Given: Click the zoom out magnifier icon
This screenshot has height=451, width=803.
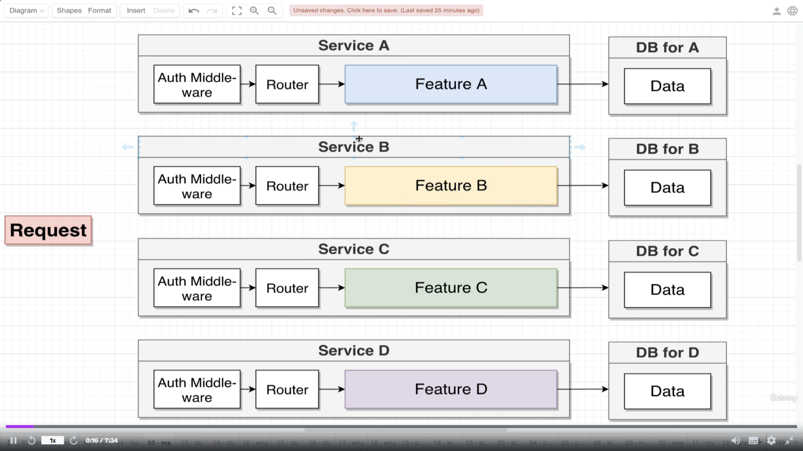Looking at the screenshot, I should point(272,10).
